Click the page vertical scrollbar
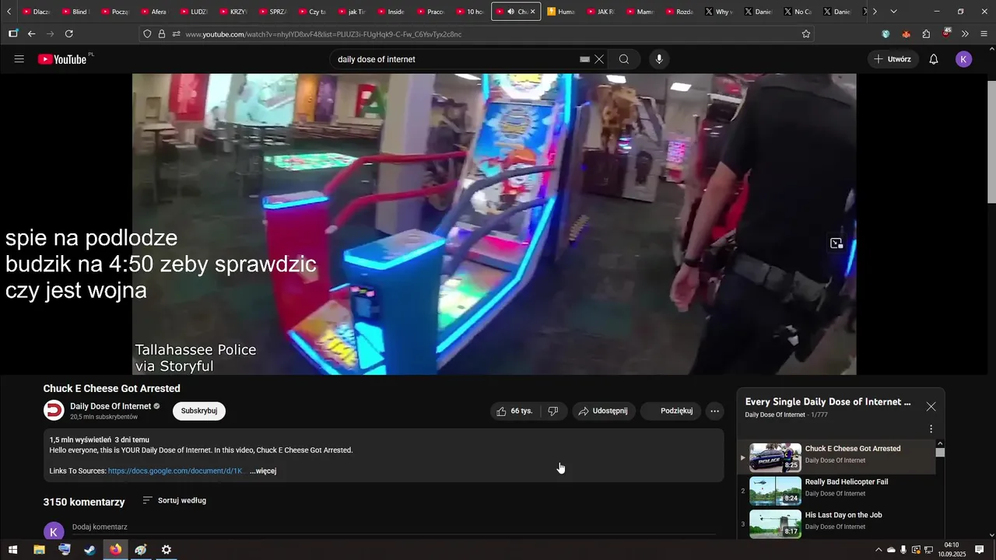This screenshot has width=996, height=560. (991, 142)
